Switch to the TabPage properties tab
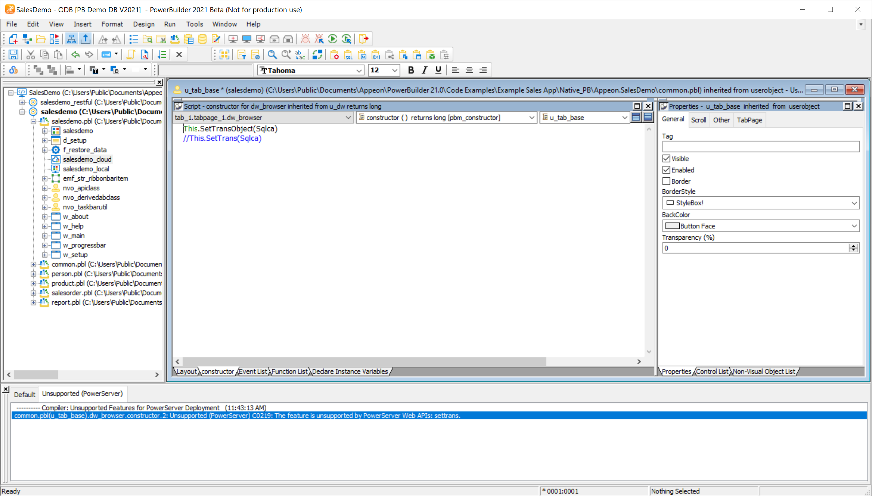Viewport: 872px width, 496px height. coord(749,120)
